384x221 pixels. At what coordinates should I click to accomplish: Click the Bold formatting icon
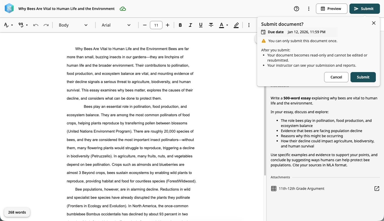coord(180,25)
